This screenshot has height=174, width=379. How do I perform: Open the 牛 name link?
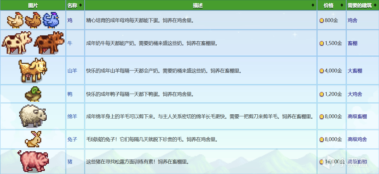click(x=70, y=43)
